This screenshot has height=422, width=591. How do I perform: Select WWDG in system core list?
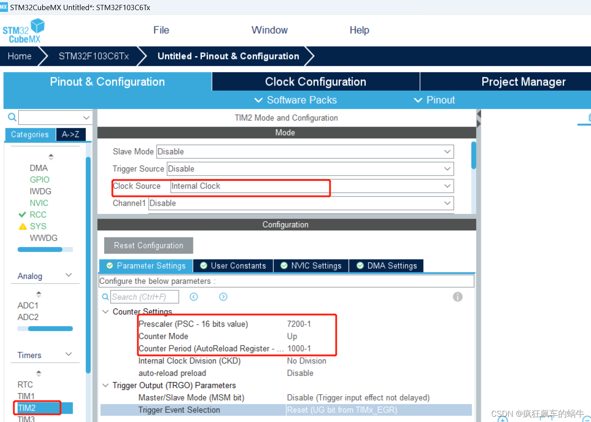coord(44,238)
